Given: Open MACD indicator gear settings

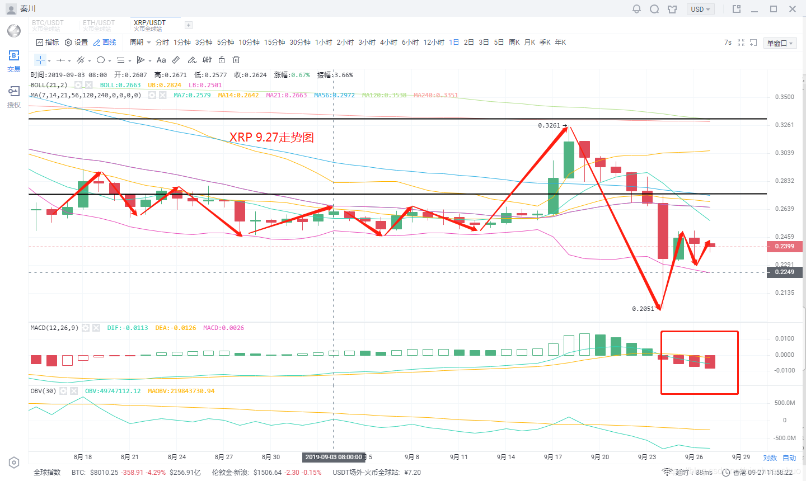Looking at the screenshot, I should (x=86, y=328).
